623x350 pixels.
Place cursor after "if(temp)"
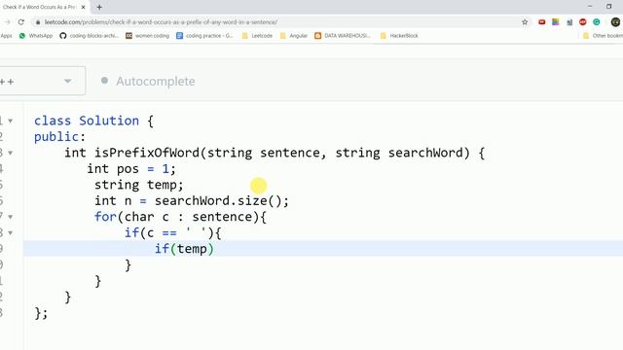pyautogui.click(x=215, y=249)
